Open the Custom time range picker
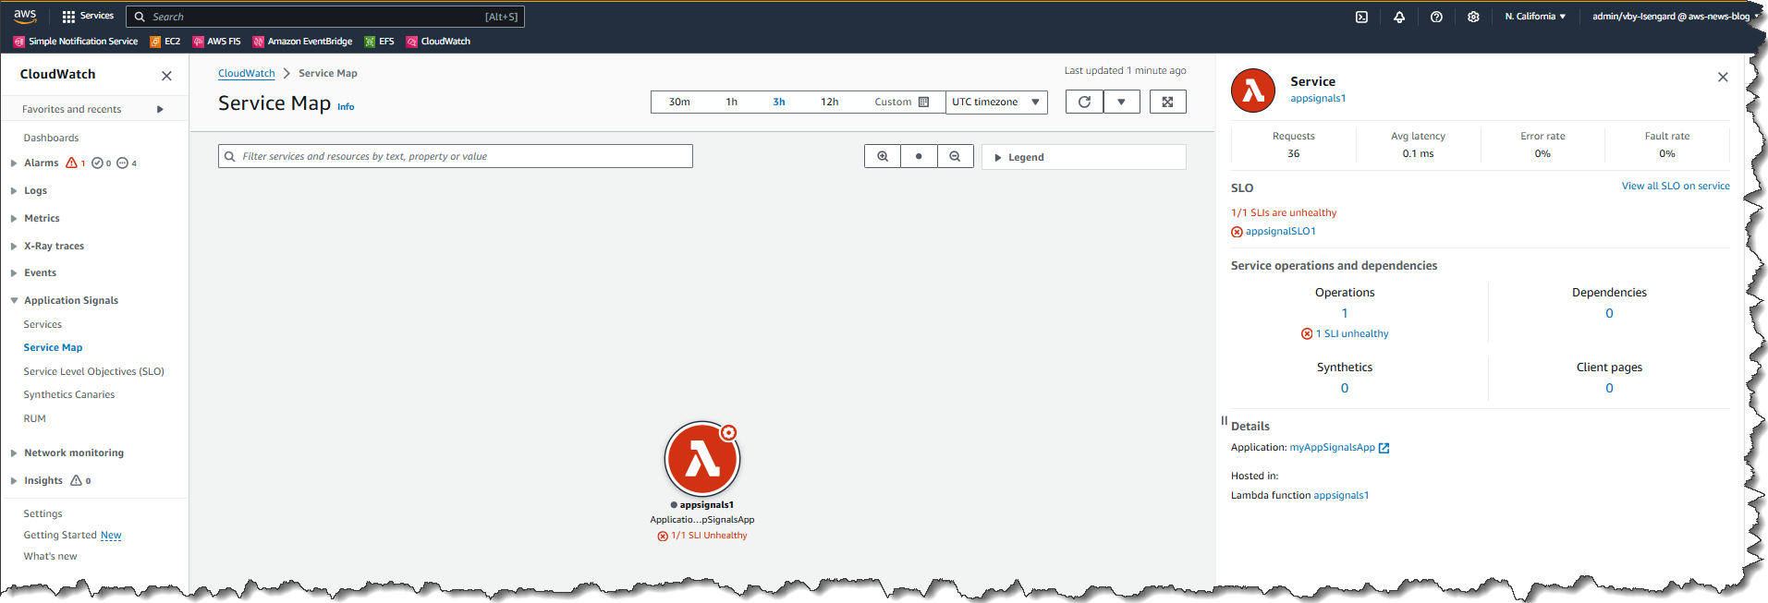This screenshot has height=603, width=1768. (x=901, y=102)
